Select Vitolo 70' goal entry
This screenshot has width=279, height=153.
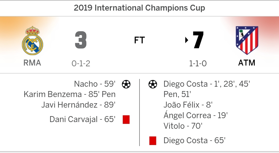[183, 126]
